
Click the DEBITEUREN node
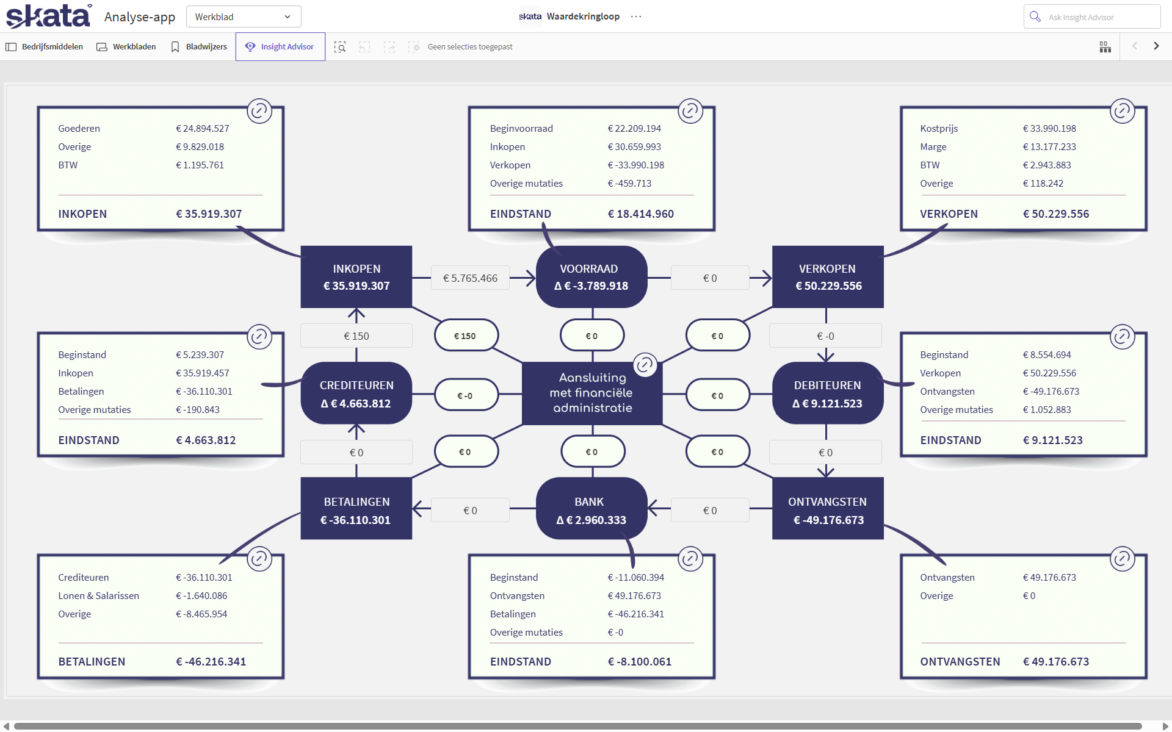click(827, 393)
